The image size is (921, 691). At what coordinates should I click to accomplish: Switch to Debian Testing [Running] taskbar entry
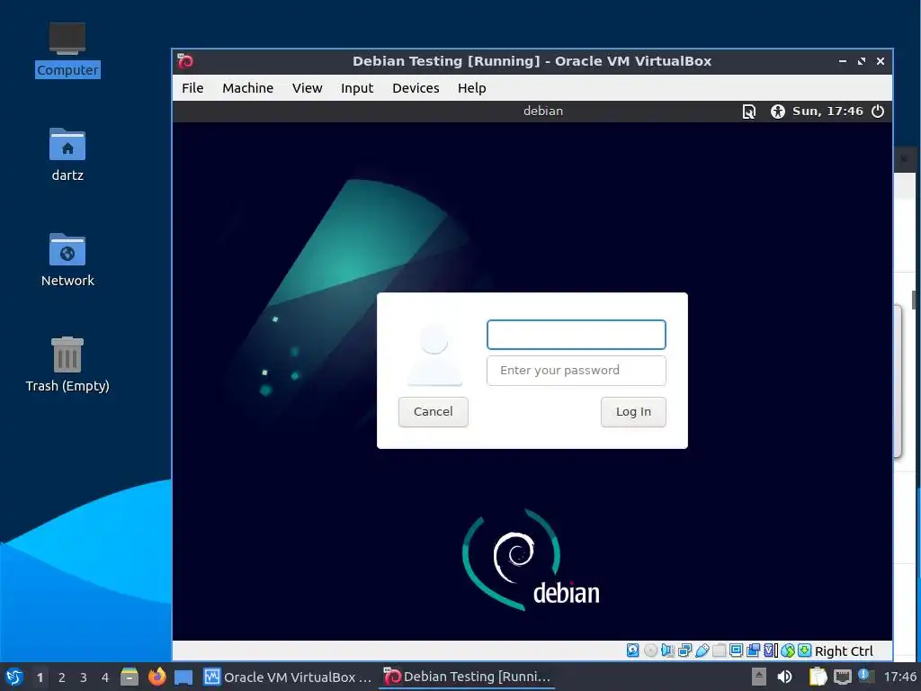[x=468, y=677]
